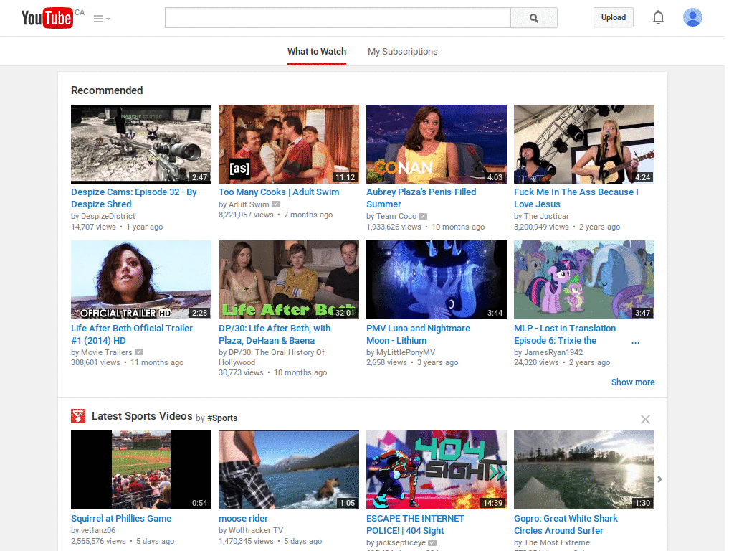Viewport: 734px width, 551px height.
Task: Open the Too Many Cooks thumbnail
Action: coord(289,143)
